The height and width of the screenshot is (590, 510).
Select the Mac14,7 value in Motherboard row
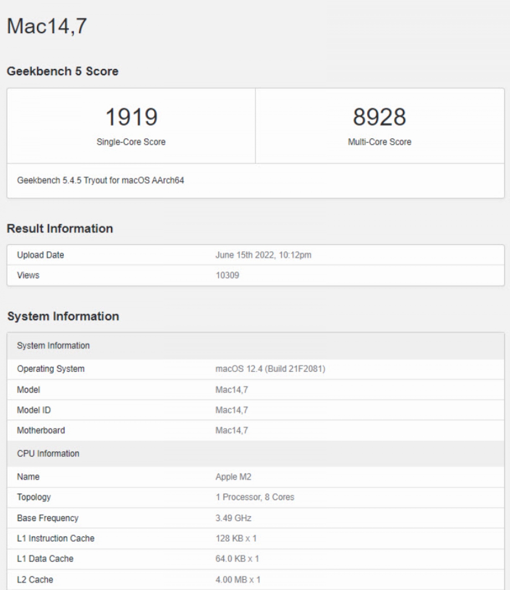click(x=232, y=431)
